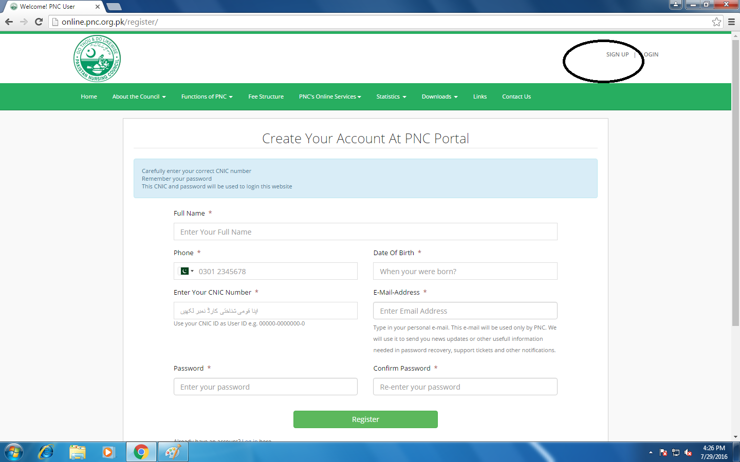Click the CNIC Number input field
Image resolution: width=740 pixels, height=462 pixels.
(266, 311)
